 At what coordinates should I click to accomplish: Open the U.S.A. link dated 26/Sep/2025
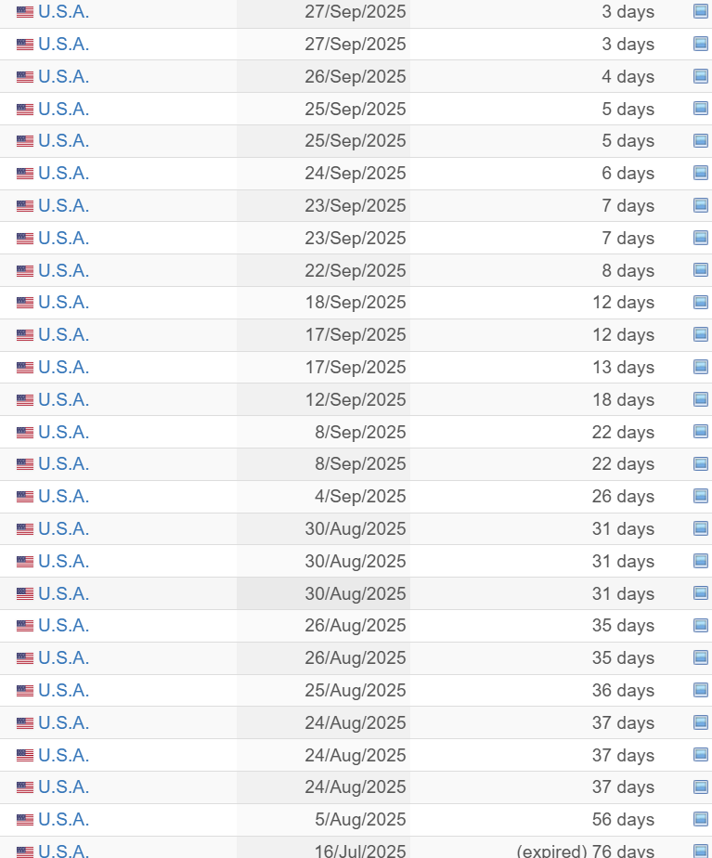click(x=64, y=76)
